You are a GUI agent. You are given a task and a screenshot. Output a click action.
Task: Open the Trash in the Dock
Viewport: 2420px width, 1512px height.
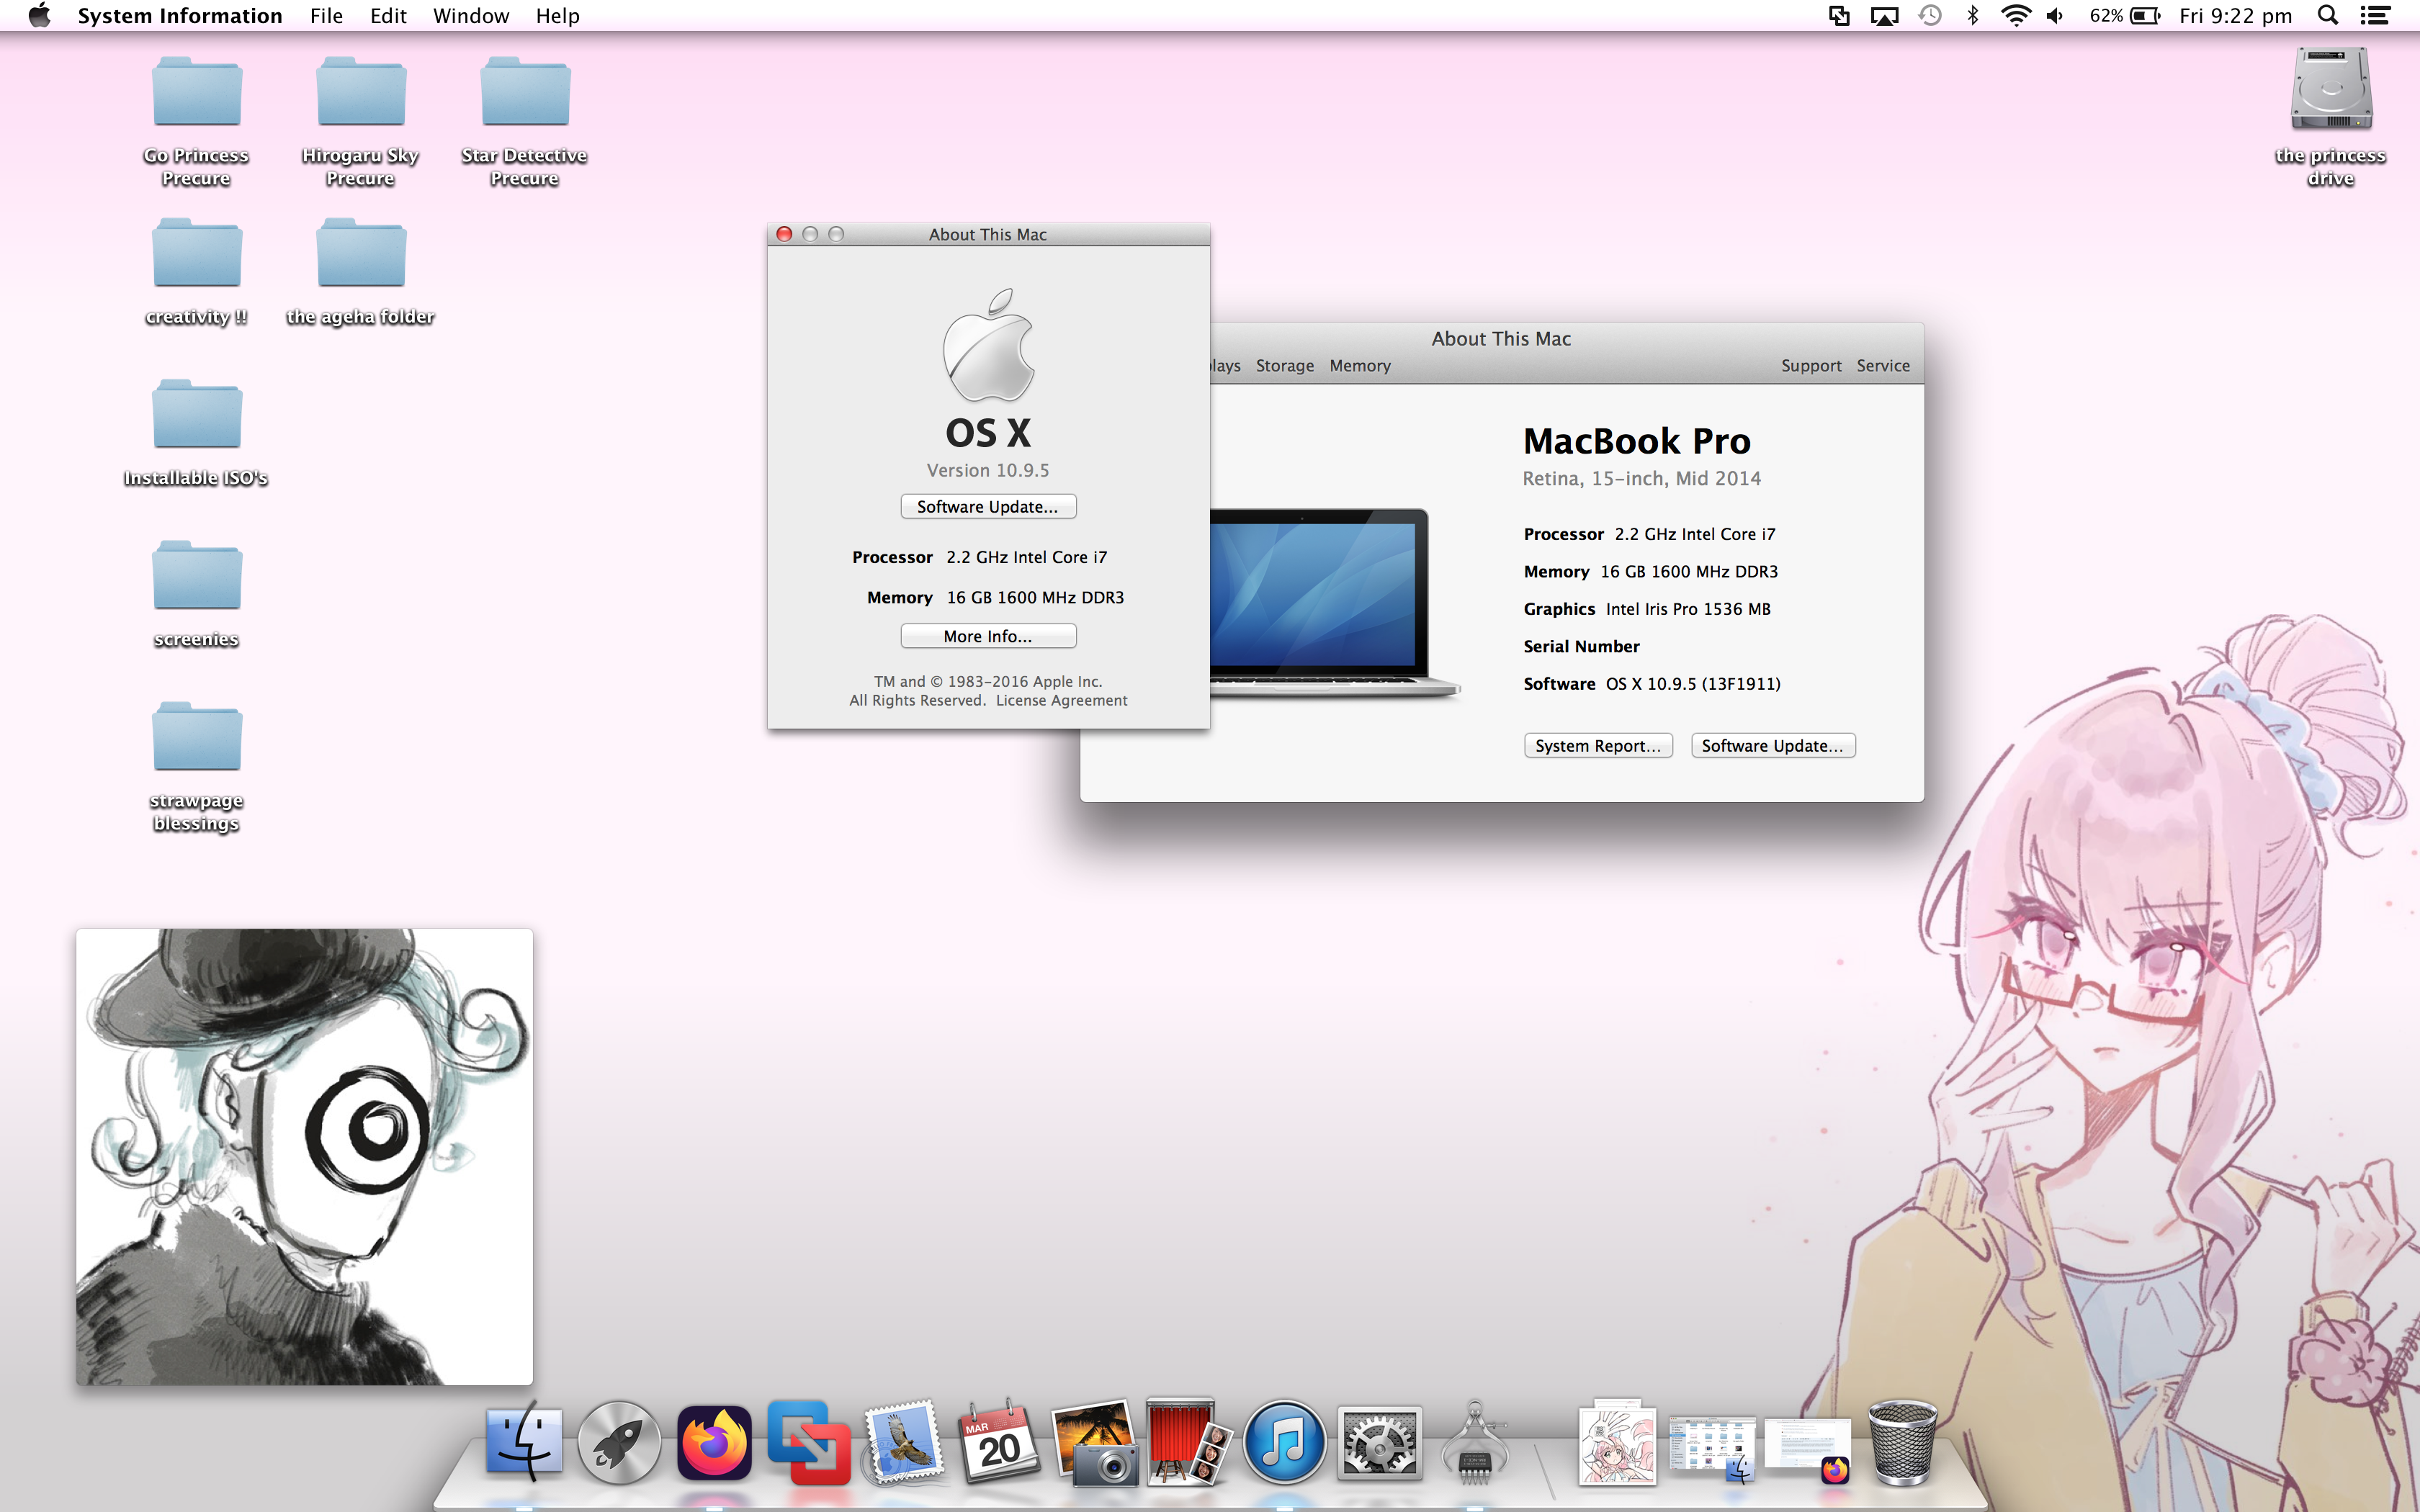point(1902,1442)
